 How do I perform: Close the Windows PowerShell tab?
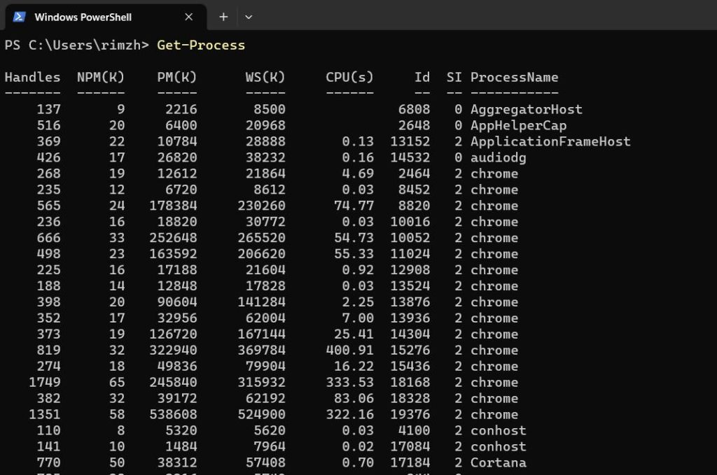pos(188,17)
